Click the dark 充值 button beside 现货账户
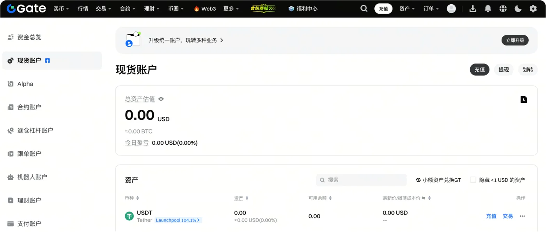 (479, 70)
